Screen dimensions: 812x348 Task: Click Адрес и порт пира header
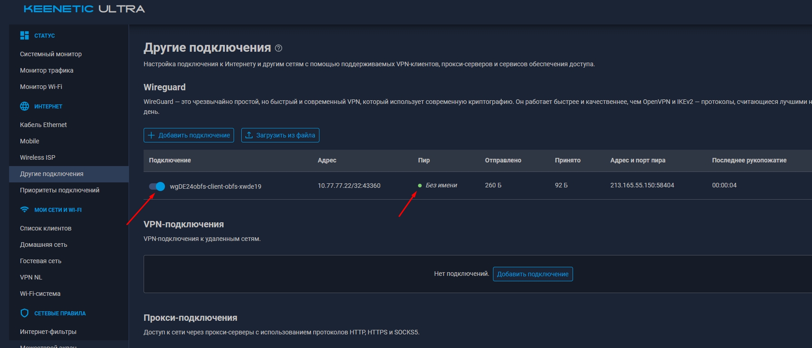(x=638, y=160)
